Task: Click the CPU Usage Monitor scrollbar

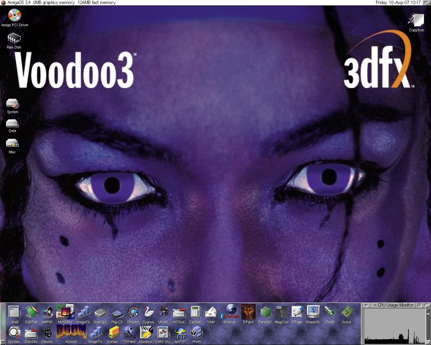Action: (x=428, y=324)
